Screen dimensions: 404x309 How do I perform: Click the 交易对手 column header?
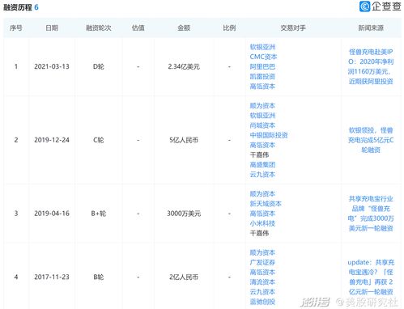[293, 28]
